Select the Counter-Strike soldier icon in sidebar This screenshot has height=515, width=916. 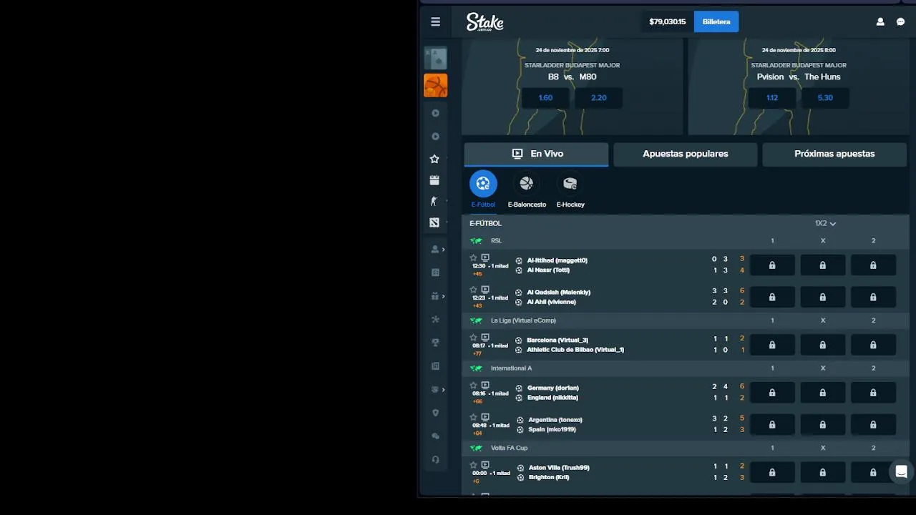(x=434, y=202)
